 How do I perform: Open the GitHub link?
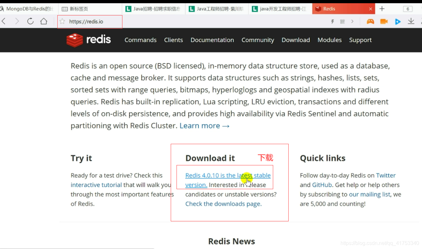(x=322, y=185)
